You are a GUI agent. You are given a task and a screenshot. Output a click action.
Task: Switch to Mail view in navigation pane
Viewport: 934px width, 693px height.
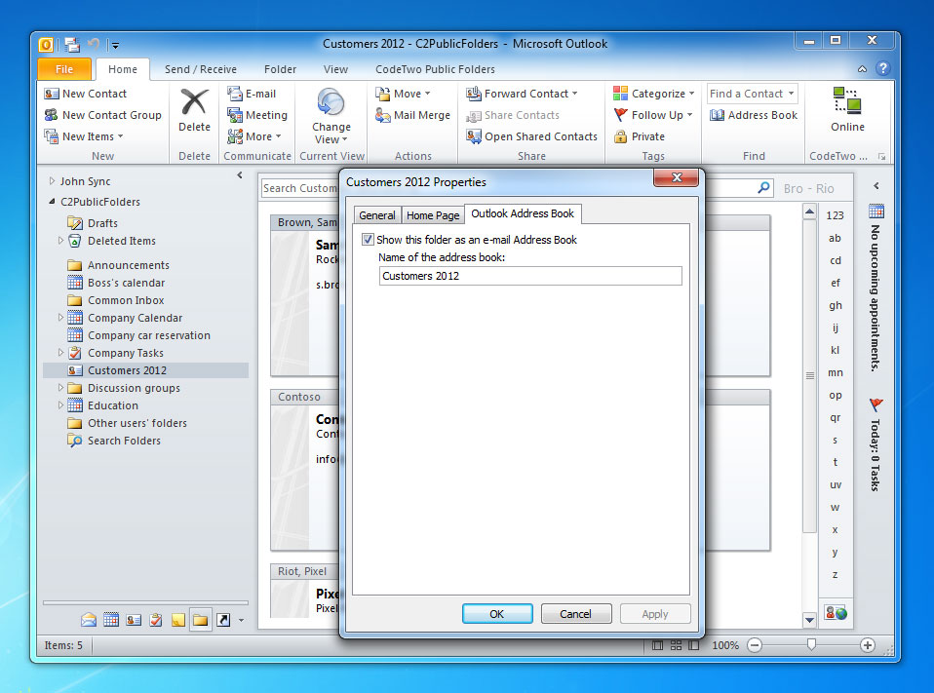(88, 619)
